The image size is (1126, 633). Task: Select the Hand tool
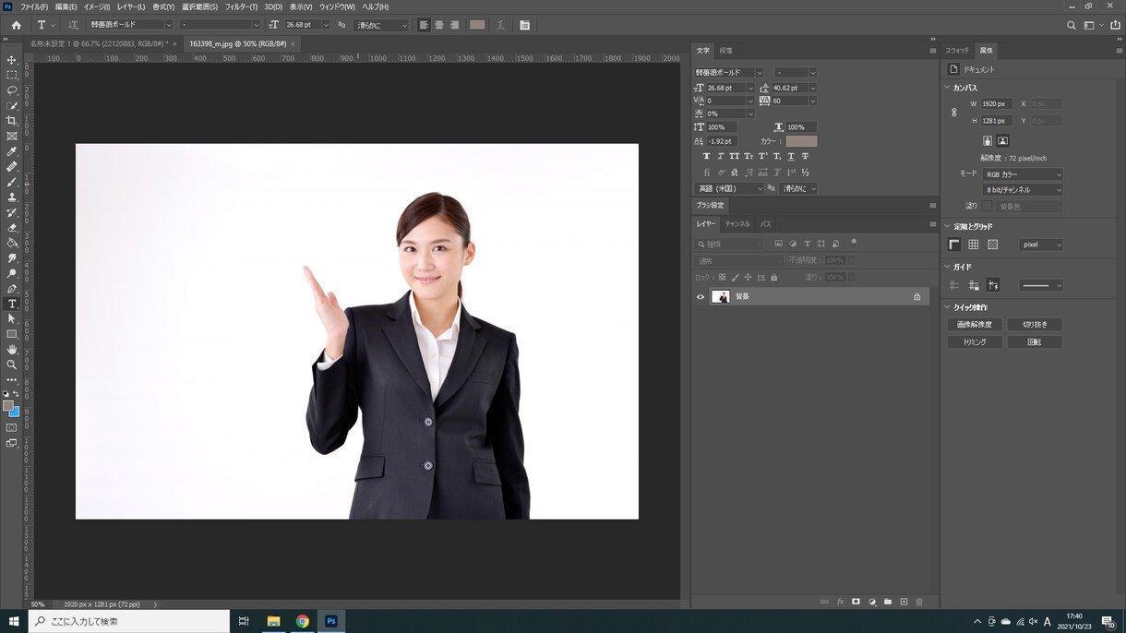click(x=12, y=350)
